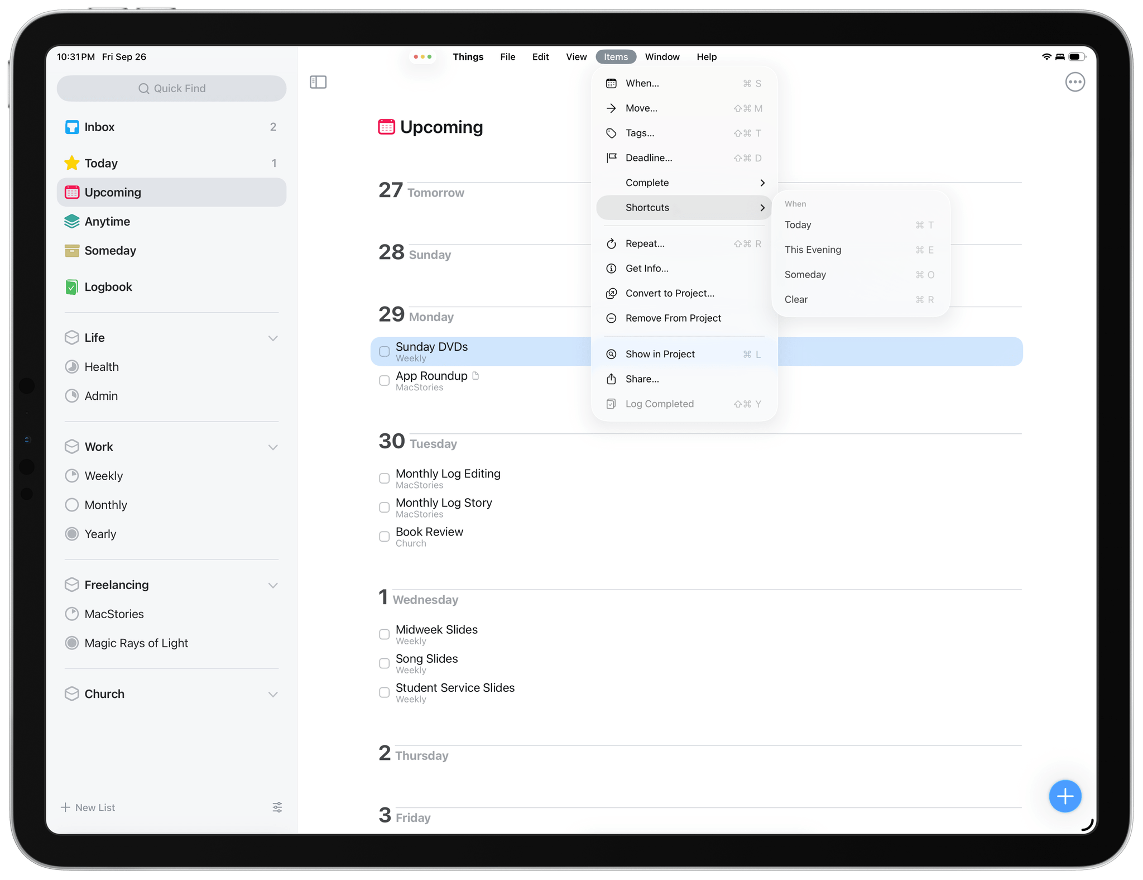Open the Inbox list
The width and height of the screenshot is (1143, 880).
[x=99, y=127]
